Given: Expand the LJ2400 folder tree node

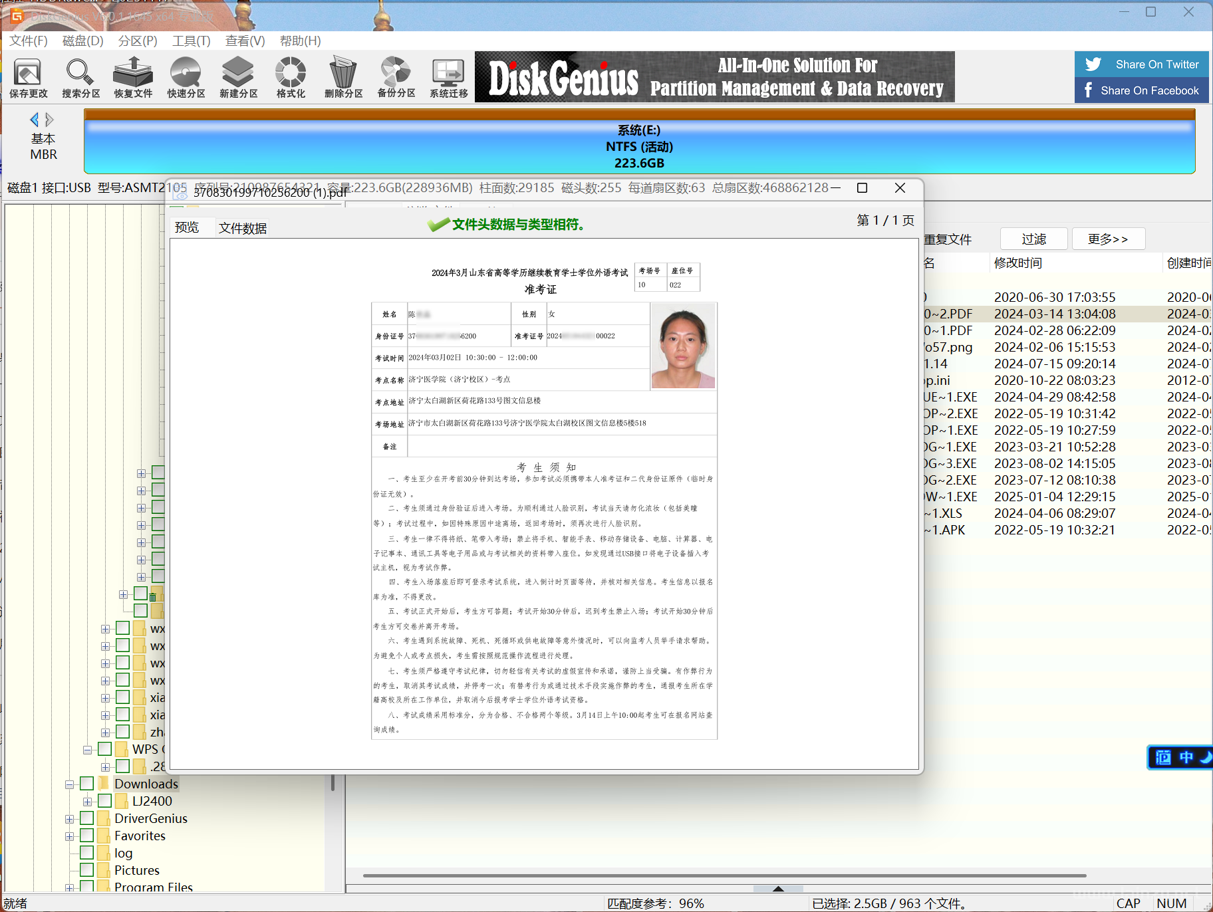Looking at the screenshot, I should (x=87, y=802).
